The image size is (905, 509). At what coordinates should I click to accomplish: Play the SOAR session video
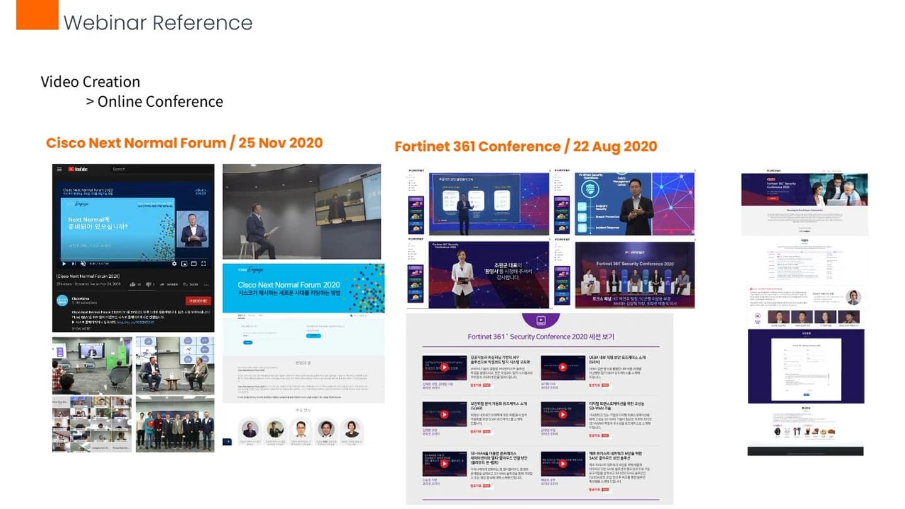[444, 415]
